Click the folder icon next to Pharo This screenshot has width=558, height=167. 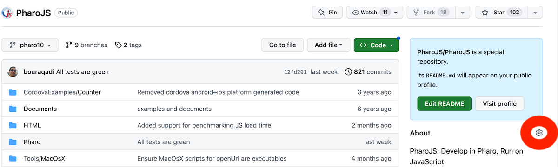pyautogui.click(x=13, y=142)
